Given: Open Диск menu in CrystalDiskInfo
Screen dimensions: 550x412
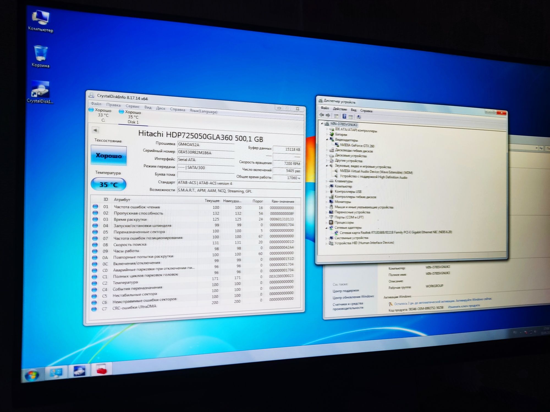Looking at the screenshot, I should tap(161, 108).
